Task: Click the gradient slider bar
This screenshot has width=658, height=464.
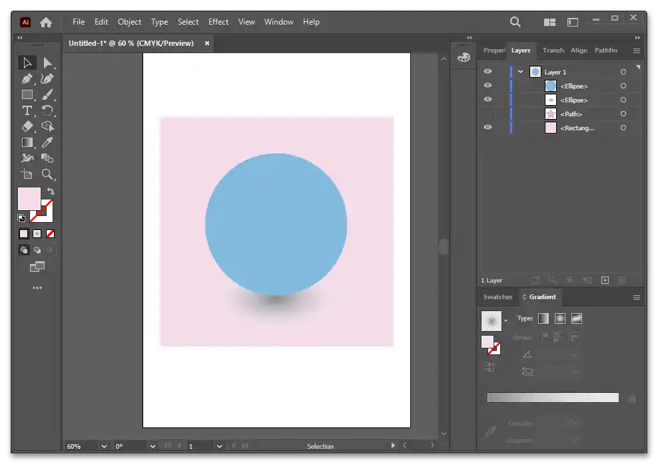Action: 552,398
